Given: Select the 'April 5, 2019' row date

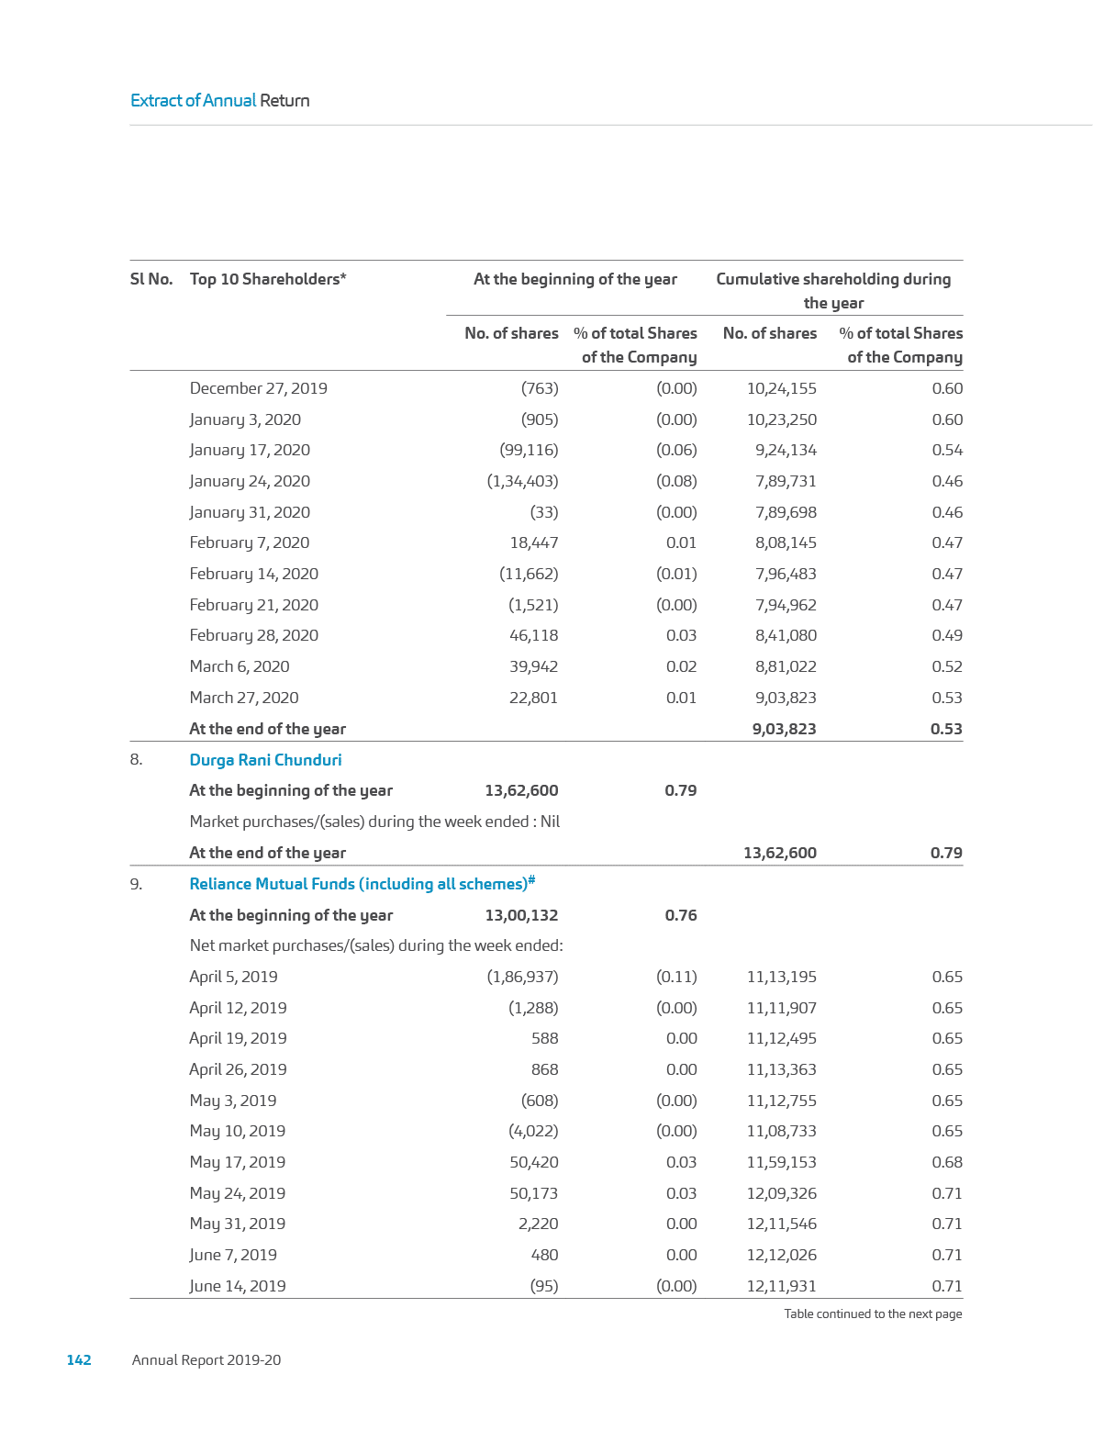Looking at the screenshot, I should pos(233,977).
